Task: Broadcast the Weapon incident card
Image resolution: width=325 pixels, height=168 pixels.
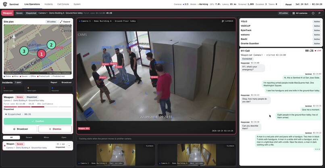Action: coord(20,129)
